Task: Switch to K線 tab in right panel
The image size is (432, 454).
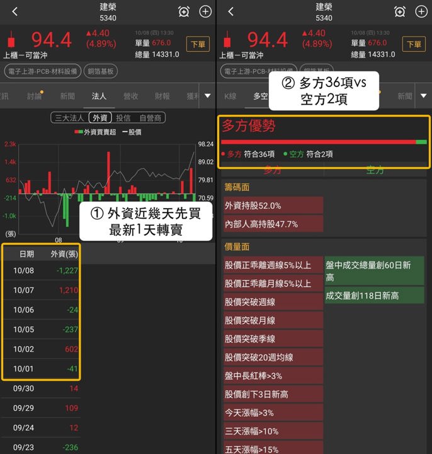Action: 230,96
